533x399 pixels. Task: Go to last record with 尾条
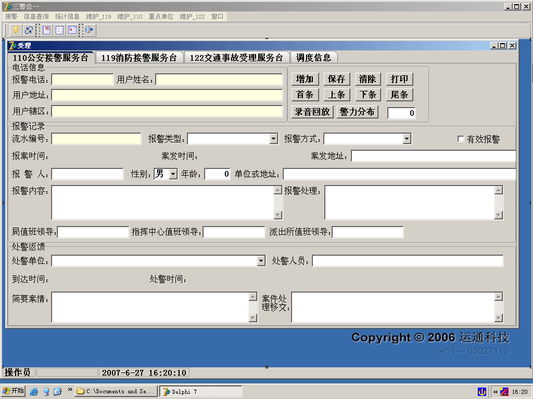pyautogui.click(x=399, y=95)
